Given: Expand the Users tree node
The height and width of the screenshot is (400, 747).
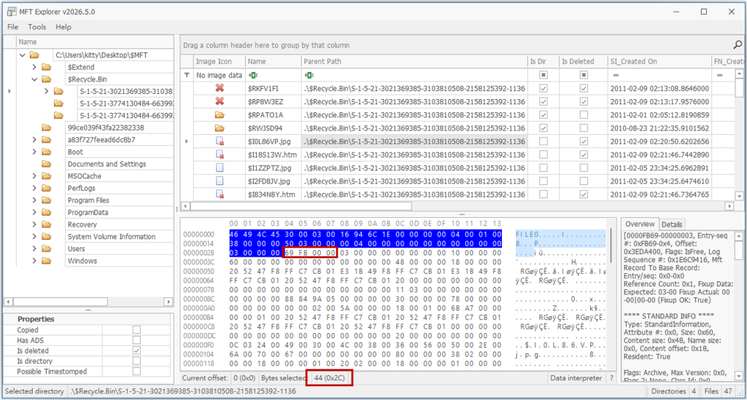Looking at the screenshot, I should coord(34,248).
